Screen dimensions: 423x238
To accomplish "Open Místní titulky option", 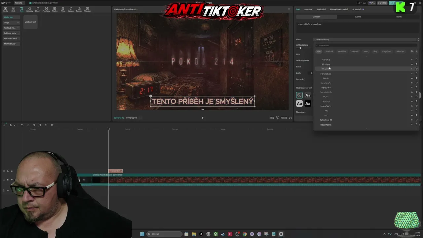I will (11, 44).
